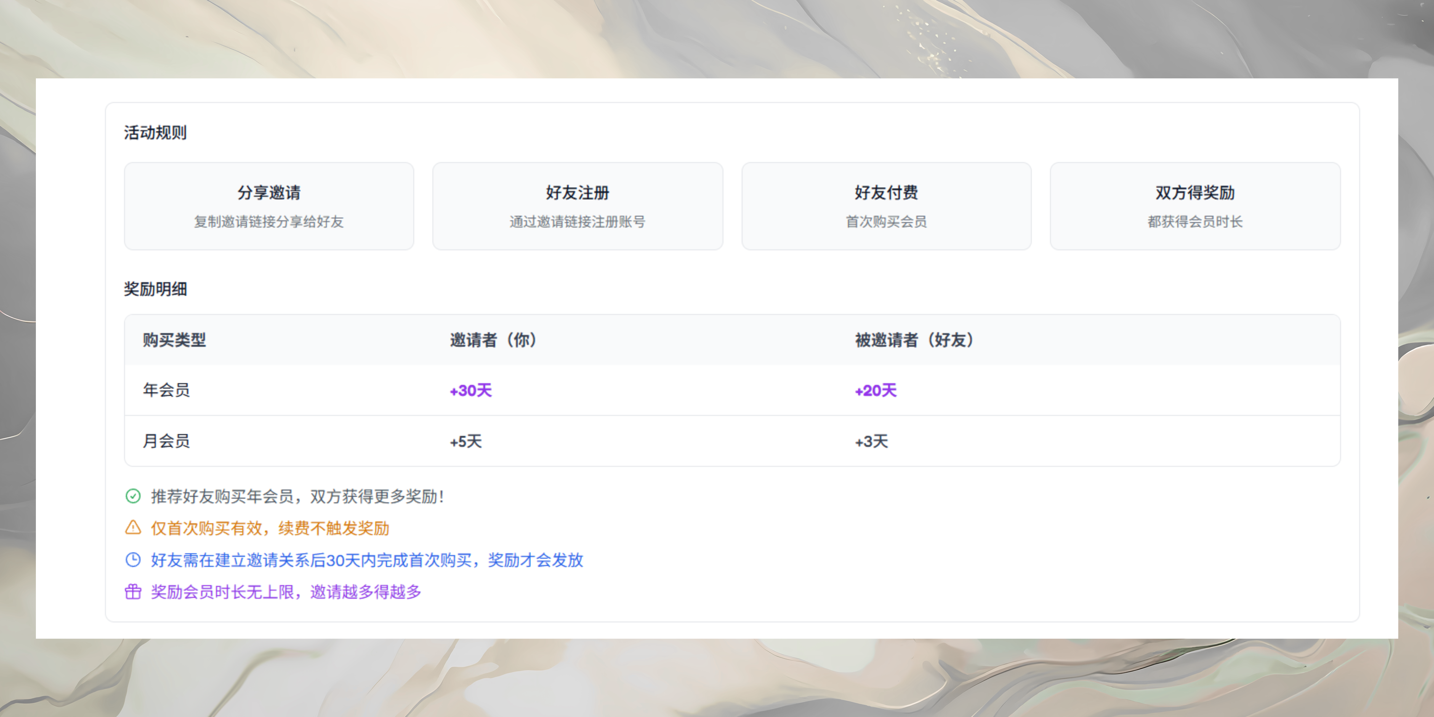Click the orange warning triangle icon
The width and height of the screenshot is (1434, 717).
[133, 528]
